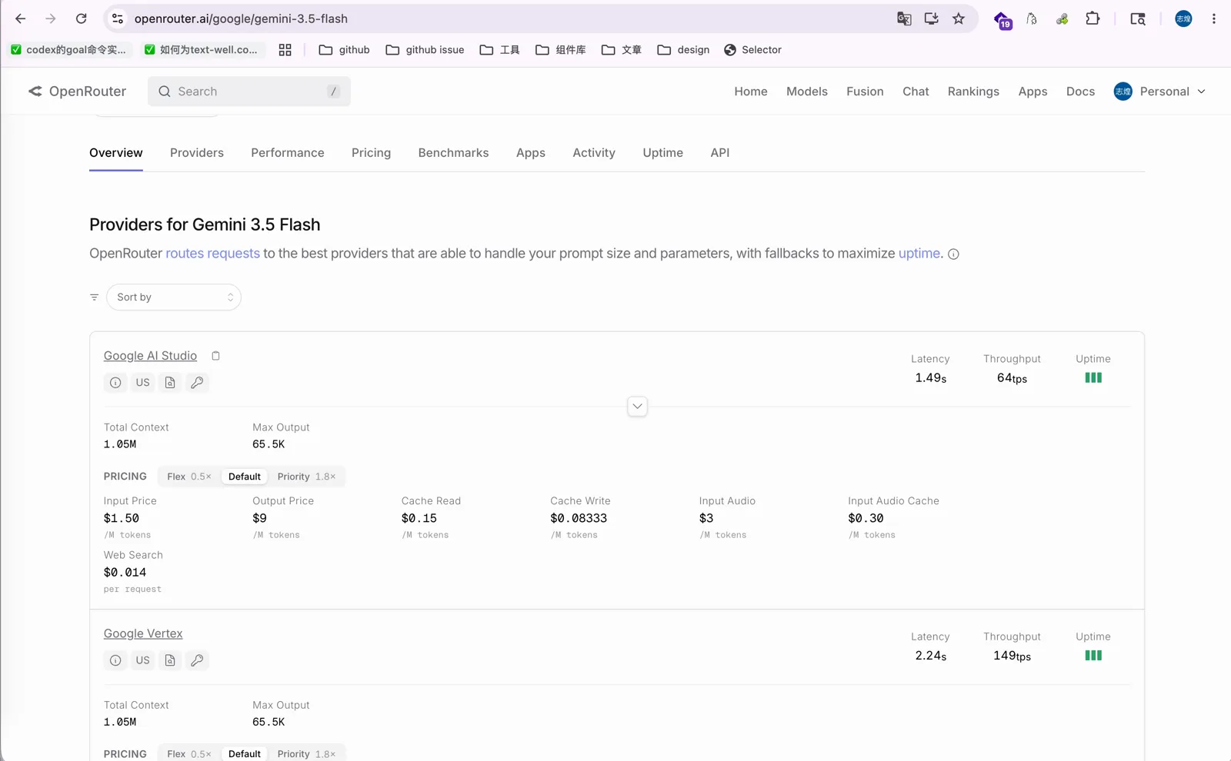This screenshot has height=761, width=1231.
Task: Switch to the Pricing tab
Action: [371, 153]
